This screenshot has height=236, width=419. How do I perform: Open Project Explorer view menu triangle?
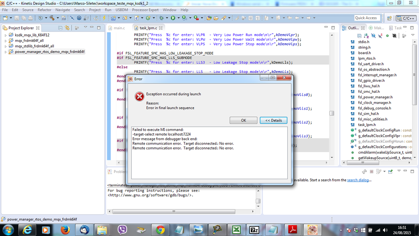tap(86, 28)
